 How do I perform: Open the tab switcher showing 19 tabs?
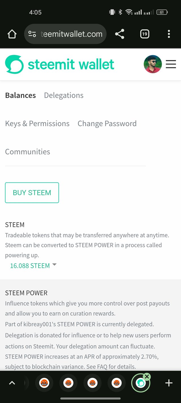(x=145, y=34)
